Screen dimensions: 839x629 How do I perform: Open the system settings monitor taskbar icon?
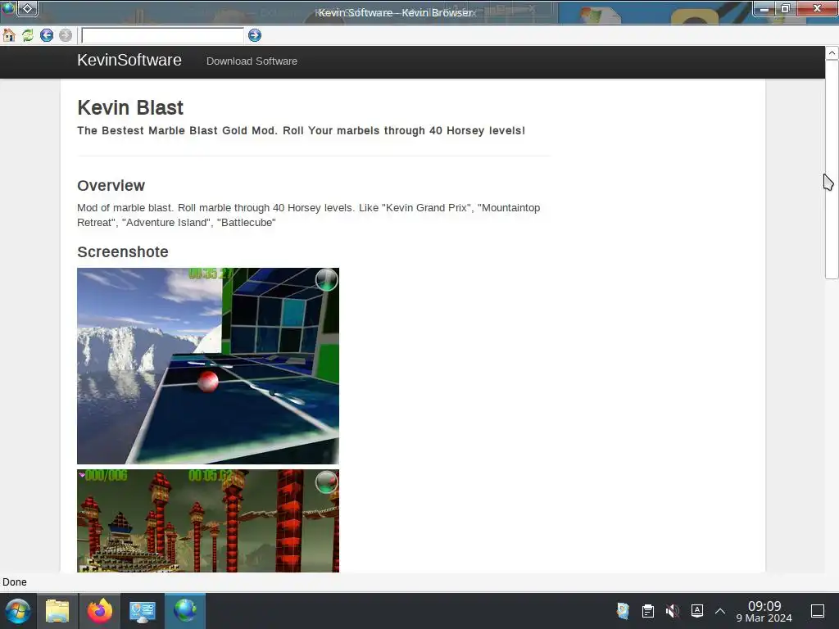pyautogui.click(x=143, y=611)
